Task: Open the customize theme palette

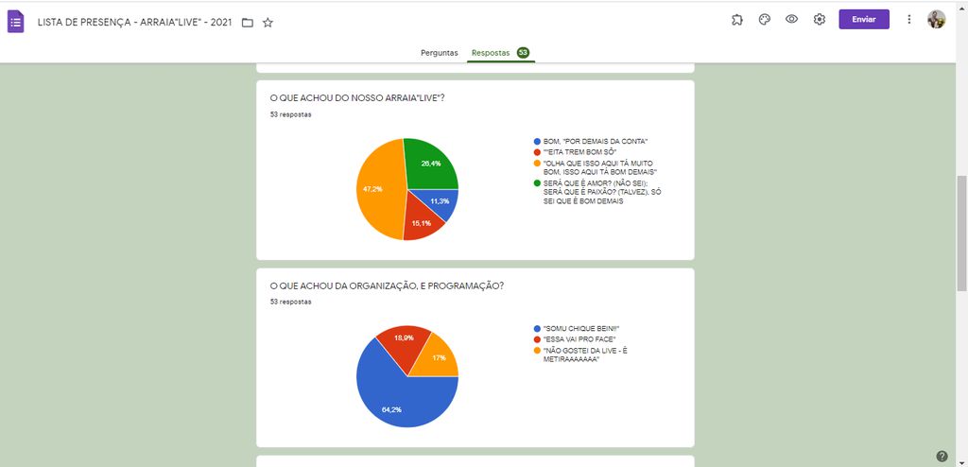Action: coord(764,20)
